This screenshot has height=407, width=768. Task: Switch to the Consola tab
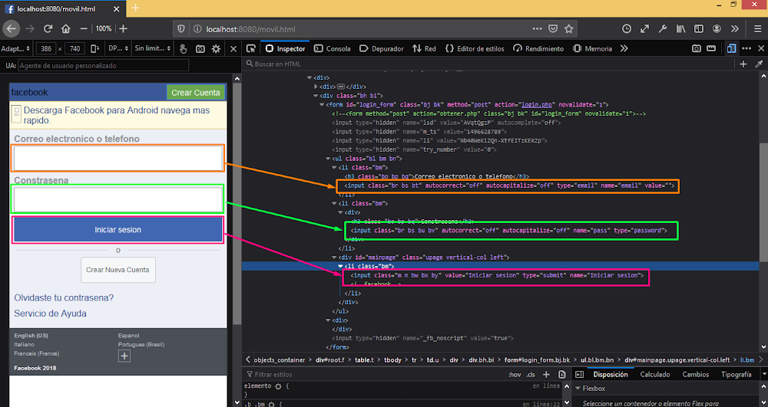pos(332,48)
